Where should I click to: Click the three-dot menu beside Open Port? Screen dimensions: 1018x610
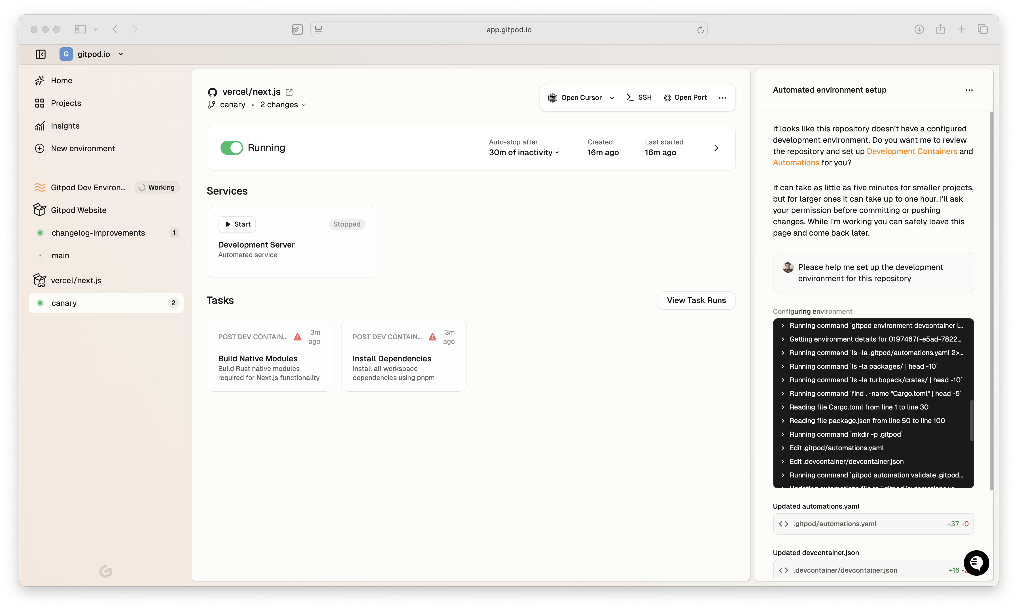[x=722, y=98]
